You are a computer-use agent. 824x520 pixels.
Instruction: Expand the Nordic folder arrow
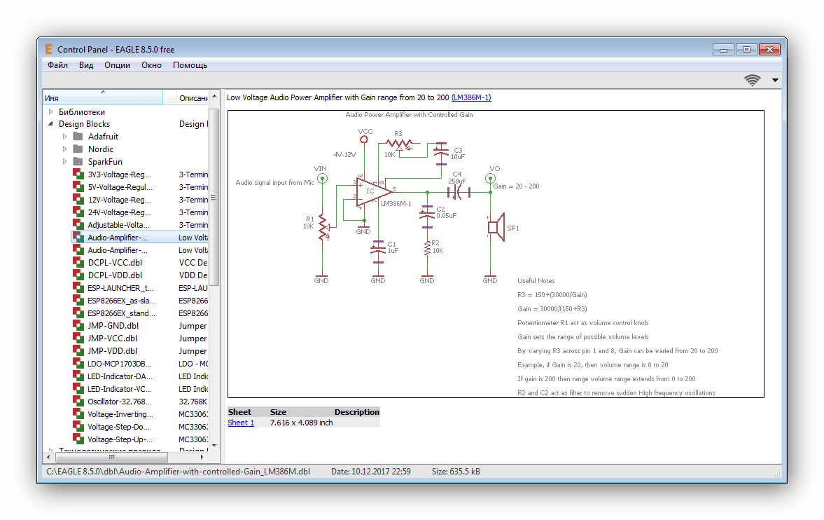[x=65, y=149]
